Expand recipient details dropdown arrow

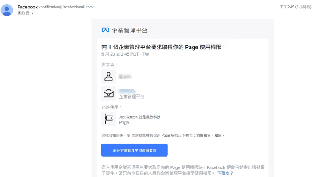tap(33, 13)
